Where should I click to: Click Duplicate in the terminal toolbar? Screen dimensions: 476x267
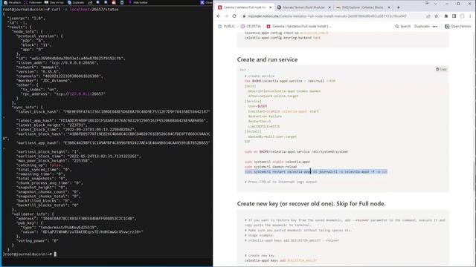point(76,2)
